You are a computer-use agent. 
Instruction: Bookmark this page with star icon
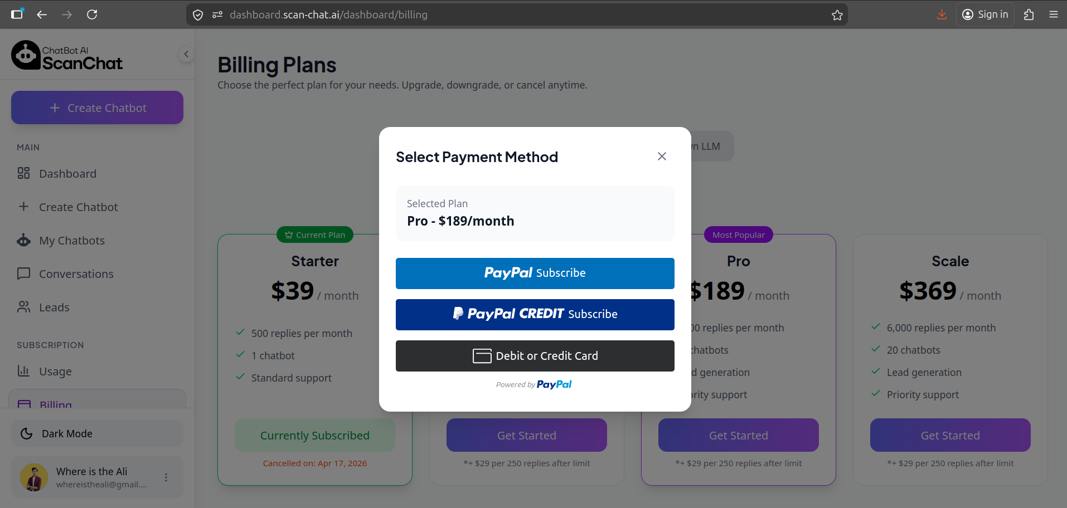coord(837,15)
